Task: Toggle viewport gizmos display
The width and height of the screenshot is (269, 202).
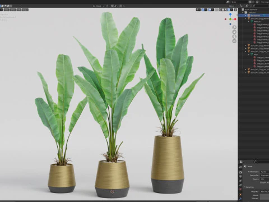Action: click(203, 10)
